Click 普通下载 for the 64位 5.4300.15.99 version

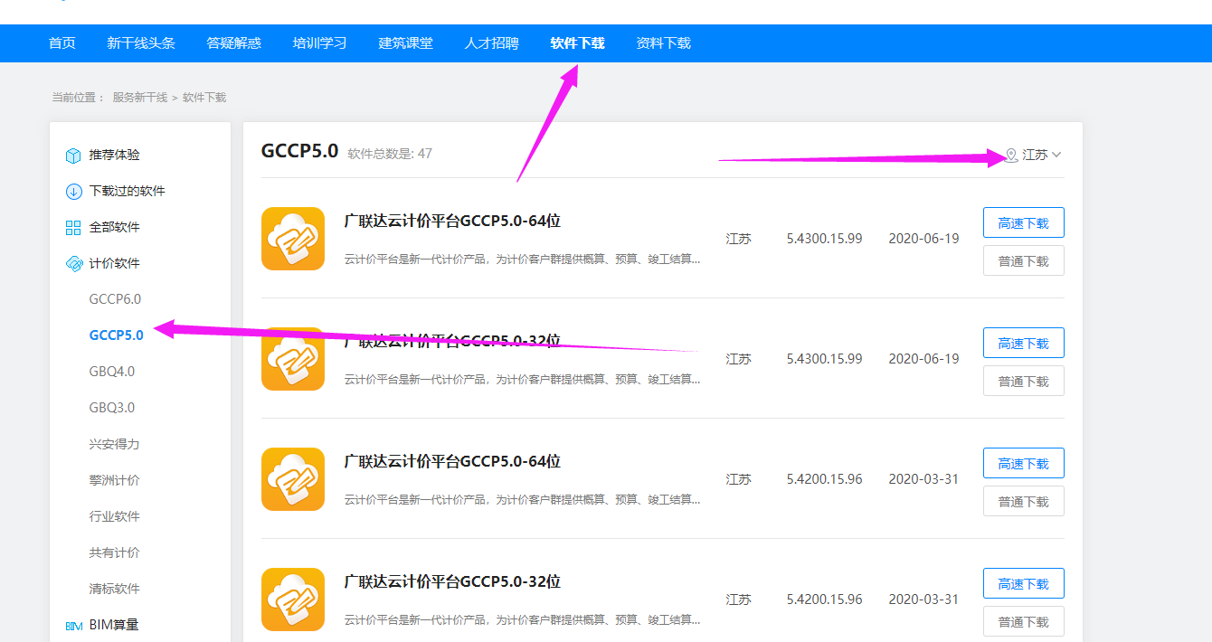[x=1024, y=260]
